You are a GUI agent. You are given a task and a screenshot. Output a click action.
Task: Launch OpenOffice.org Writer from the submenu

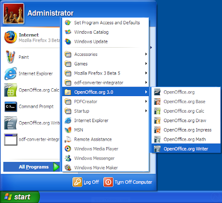[186, 149]
